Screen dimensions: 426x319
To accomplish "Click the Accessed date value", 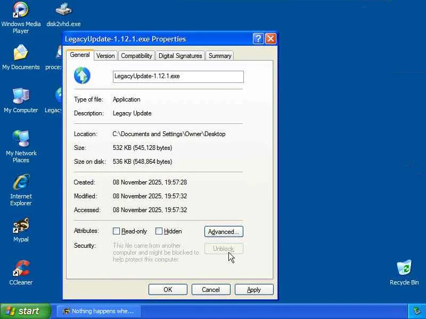I will tap(150, 210).
